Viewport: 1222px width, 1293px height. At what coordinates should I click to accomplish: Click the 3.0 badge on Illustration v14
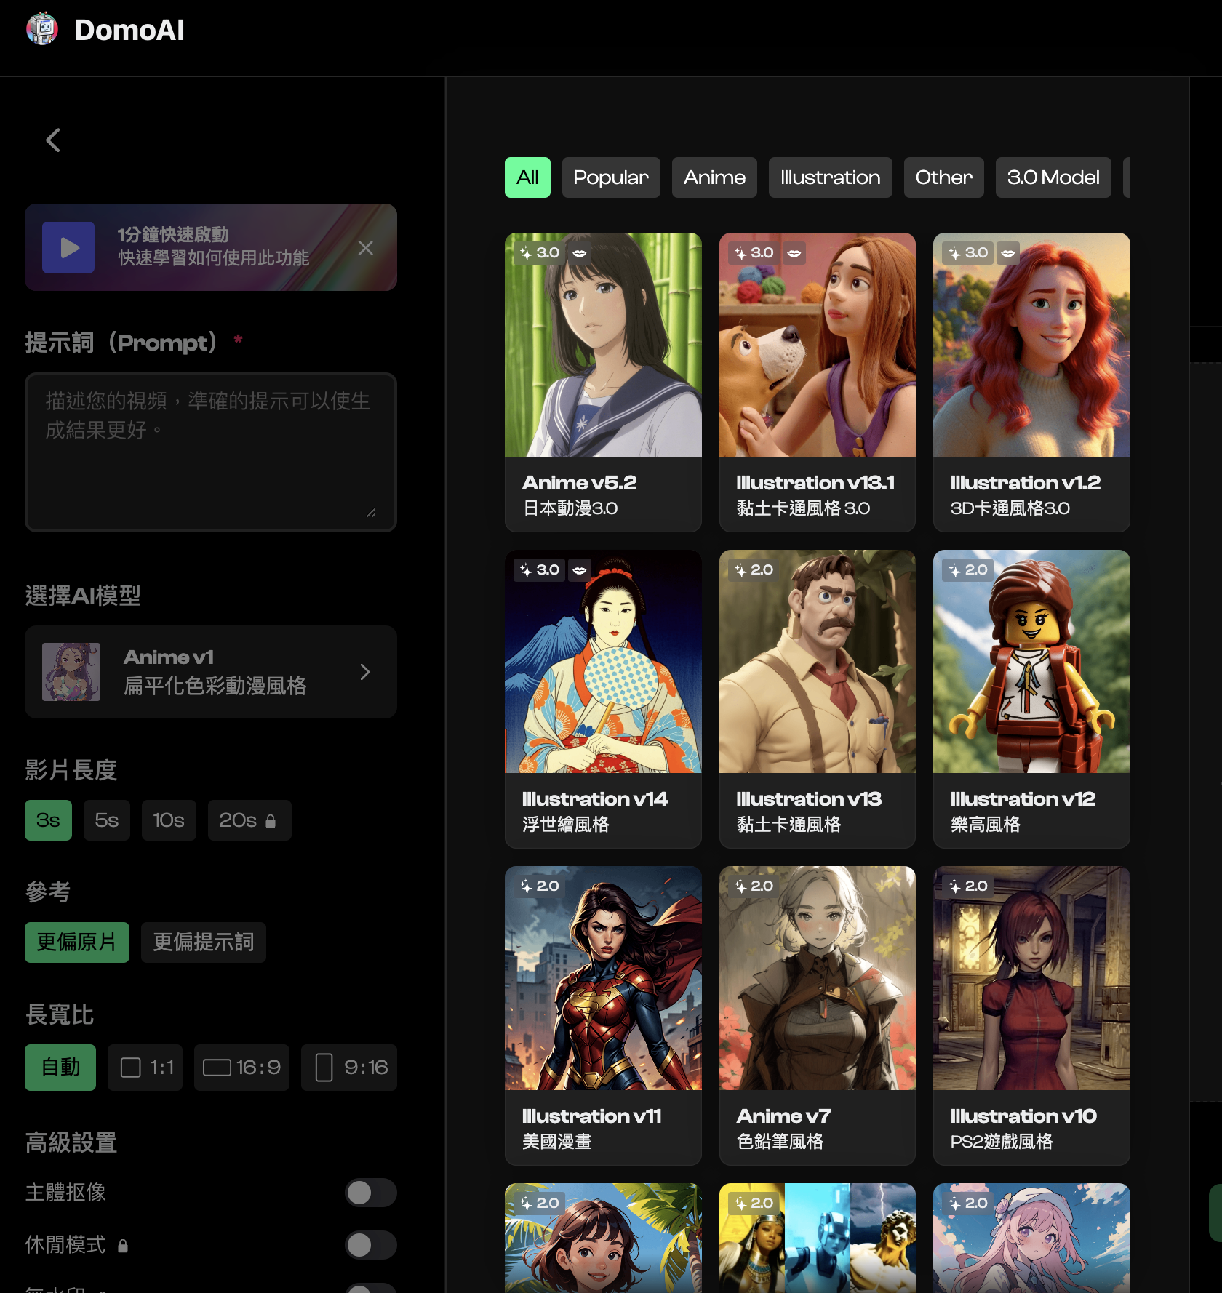click(540, 570)
